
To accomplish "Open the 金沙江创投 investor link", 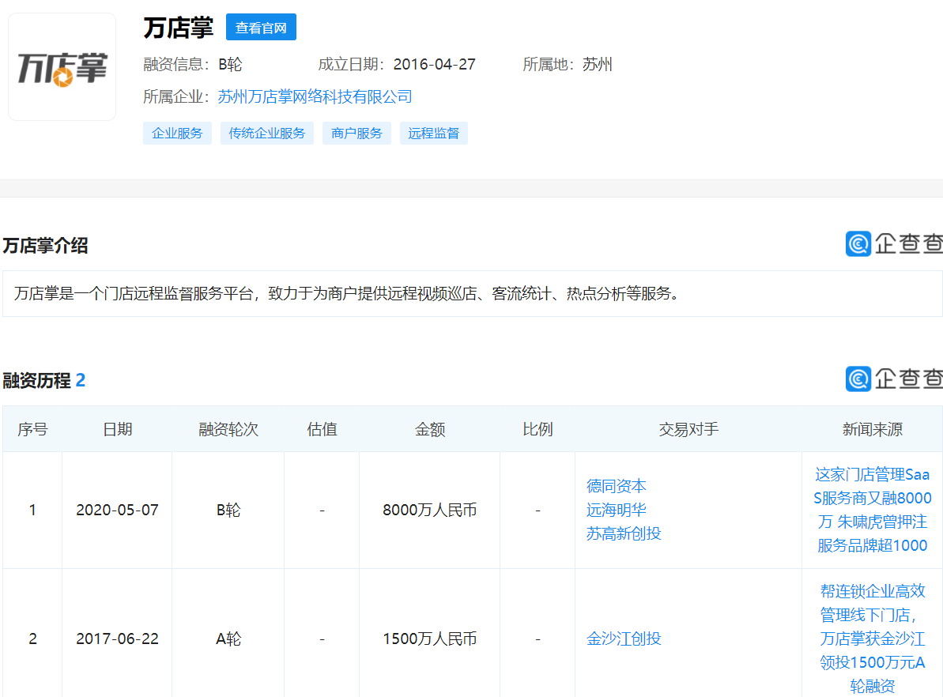I will point(624,639).
